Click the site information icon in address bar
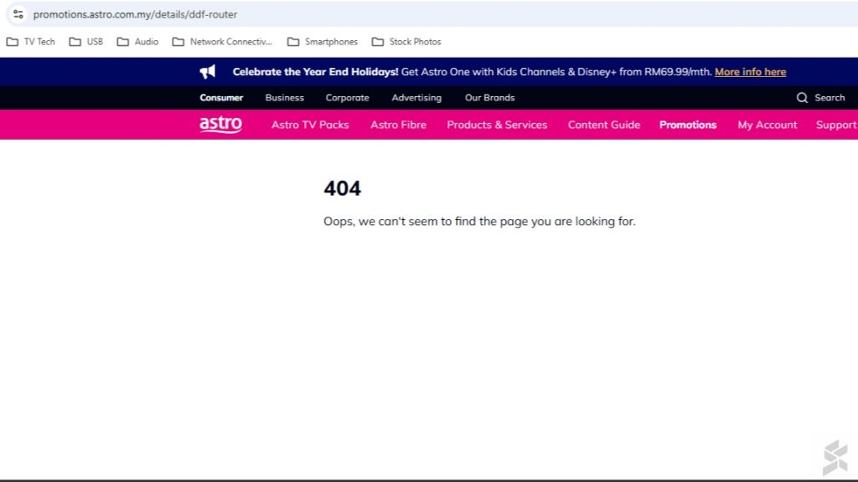Screen dimensions: 858x482 point(18,14)
